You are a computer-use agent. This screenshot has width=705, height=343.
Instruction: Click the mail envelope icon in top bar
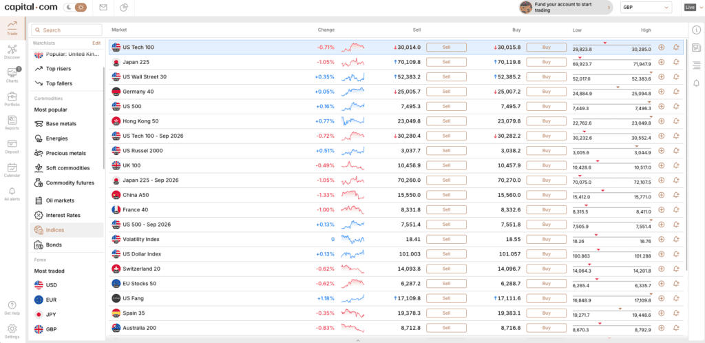pos(103,7)
